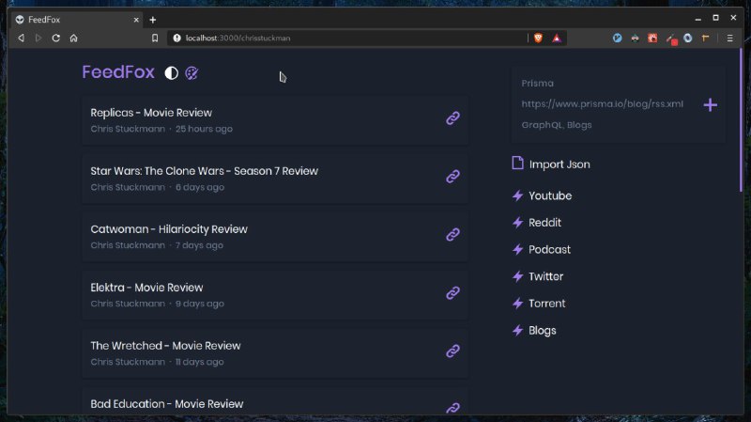Viewport: 751px width, 422px height.
Task: Open the Blogs category
Action: [x=542, y=331]
